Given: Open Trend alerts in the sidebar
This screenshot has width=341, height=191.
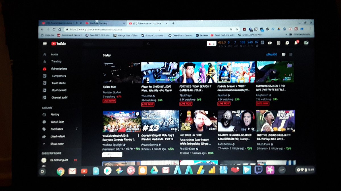Looking at the screenshot, I should point(54,83).
